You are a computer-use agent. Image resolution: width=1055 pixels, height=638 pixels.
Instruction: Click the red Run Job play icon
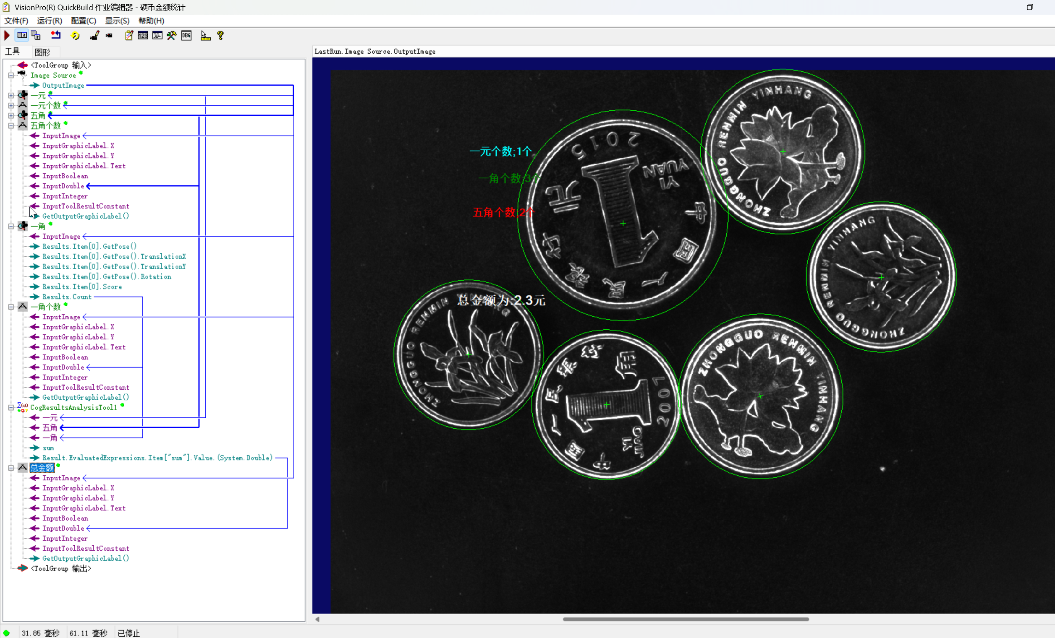tap(7, 36)
